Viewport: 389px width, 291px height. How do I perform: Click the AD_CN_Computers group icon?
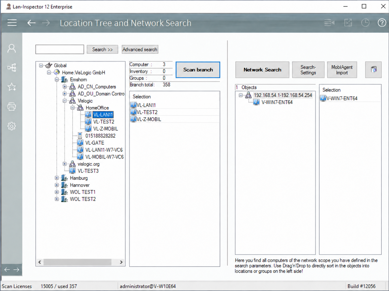pos(73,87)
